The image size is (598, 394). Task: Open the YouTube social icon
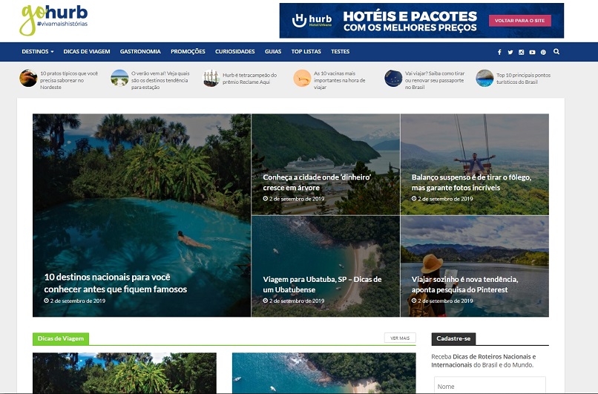tap(532, 52)
